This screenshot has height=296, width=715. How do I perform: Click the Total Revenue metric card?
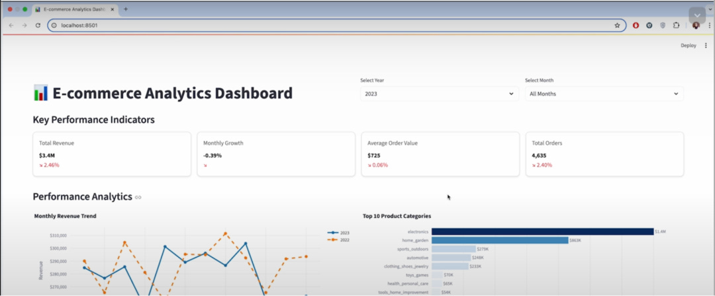pyautogui.click(x=112, y=154)
